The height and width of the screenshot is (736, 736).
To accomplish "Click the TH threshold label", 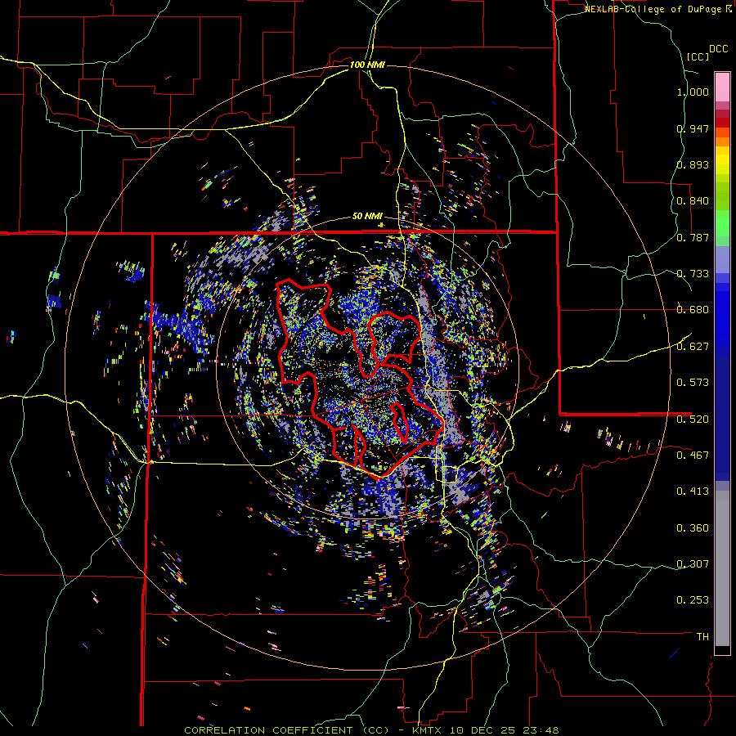I will [x=702, y=637].
